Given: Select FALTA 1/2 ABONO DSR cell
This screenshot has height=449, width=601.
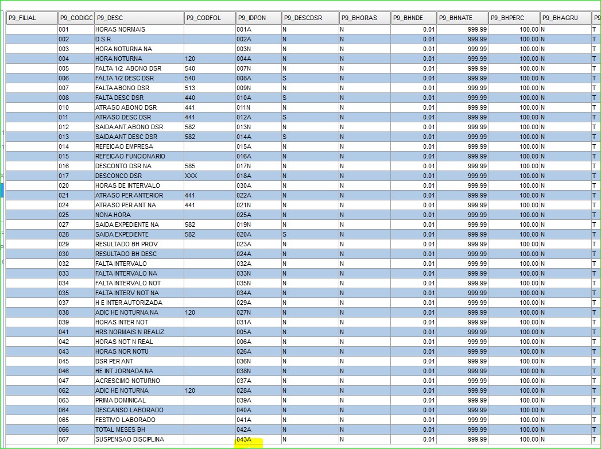Looking at the screenshot, I should pyautogui.click(x=139, y=69).
